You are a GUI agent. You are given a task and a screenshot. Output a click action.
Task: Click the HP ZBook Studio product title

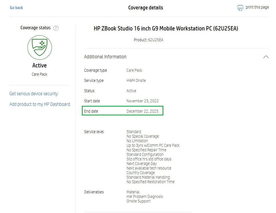tap(166, 28)
